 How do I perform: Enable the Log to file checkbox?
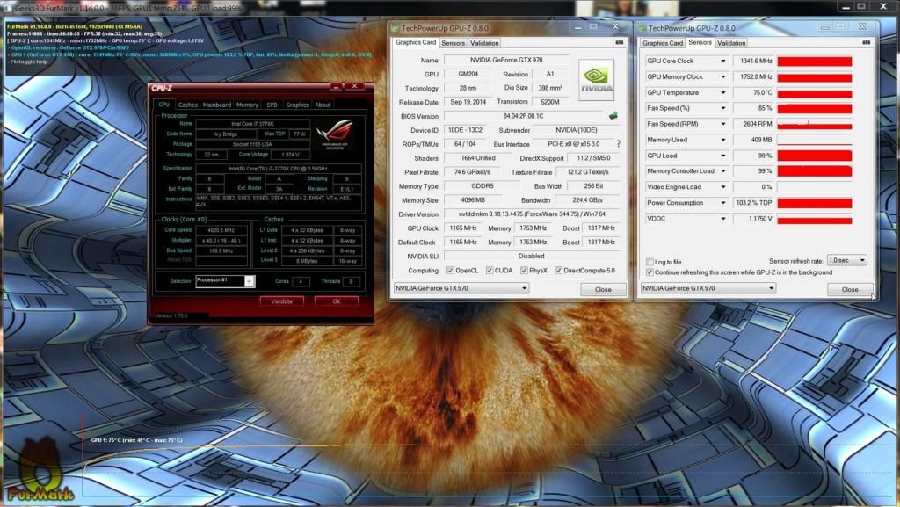coord(650,262)
